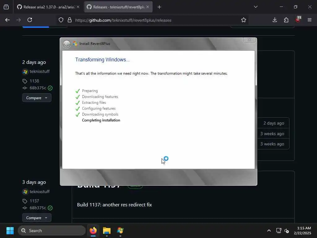Click tracking protection shield icon
Image resolution: width=317 pixels, height=238 pixels.
pyautogui.click(x=61, y=20)
